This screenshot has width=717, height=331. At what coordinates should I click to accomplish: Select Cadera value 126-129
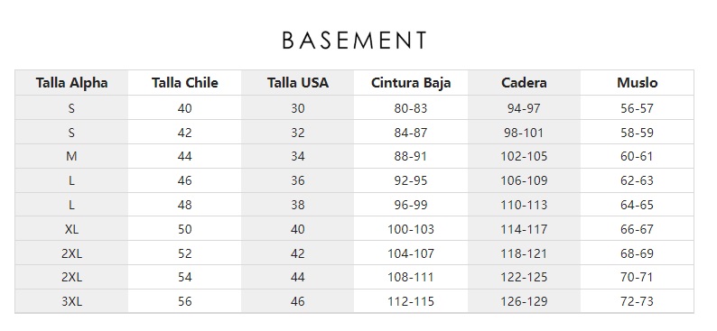click(524, 301)
